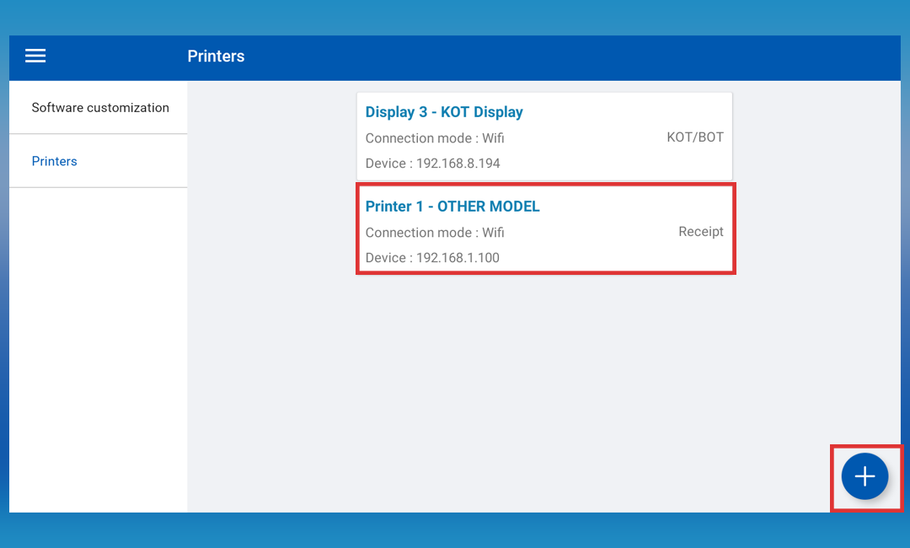Click Connection mode Wifi on Display 3

click(435, 138)
